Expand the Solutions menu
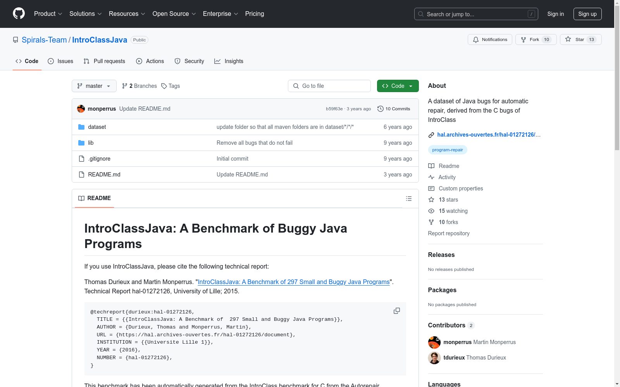 (86, 14)
